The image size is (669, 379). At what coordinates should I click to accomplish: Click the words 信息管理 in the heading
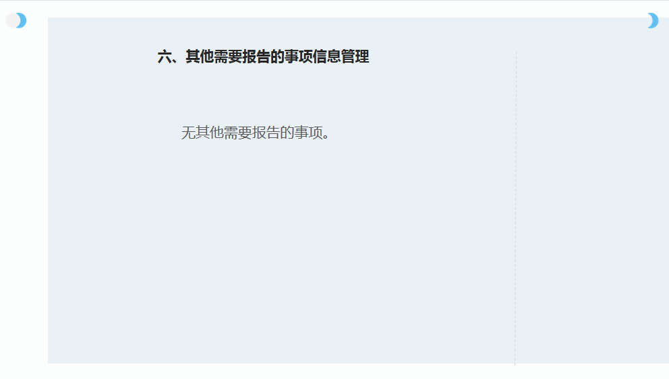pyautogui.click(x=341, y=57)
